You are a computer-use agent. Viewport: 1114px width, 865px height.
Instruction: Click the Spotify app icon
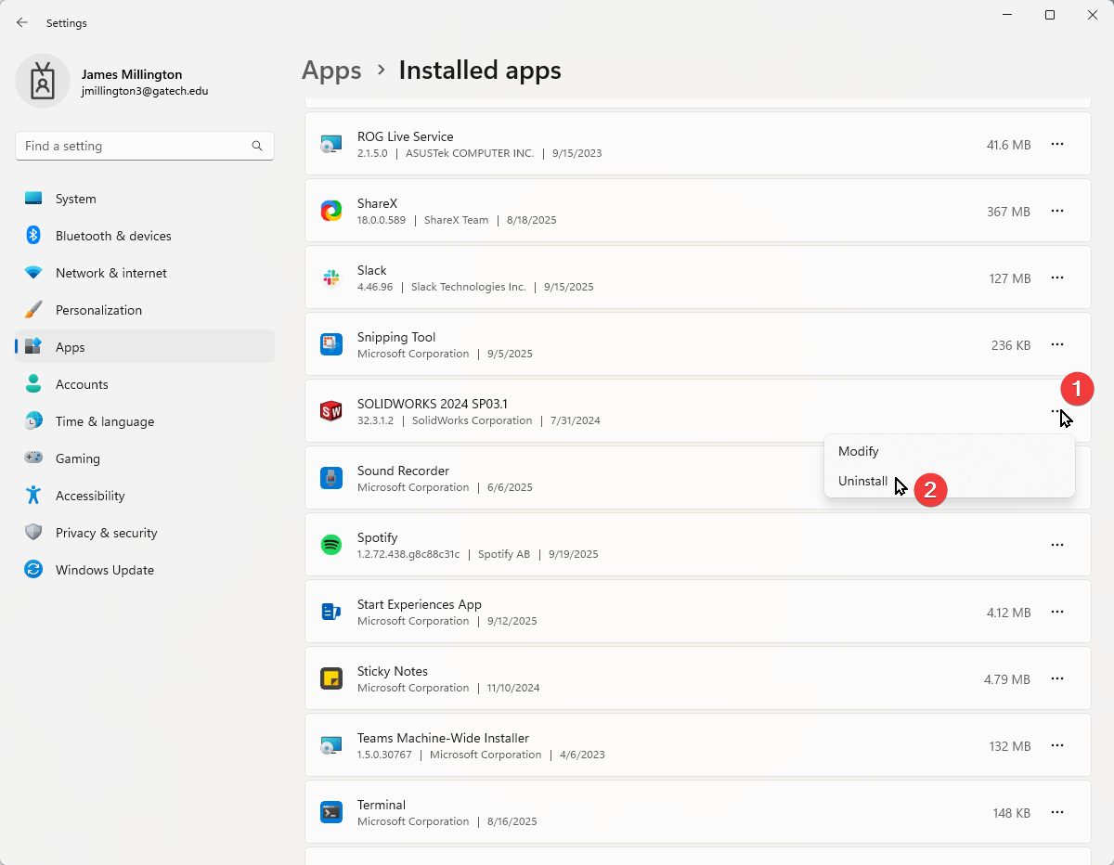[x=331, y=545]
